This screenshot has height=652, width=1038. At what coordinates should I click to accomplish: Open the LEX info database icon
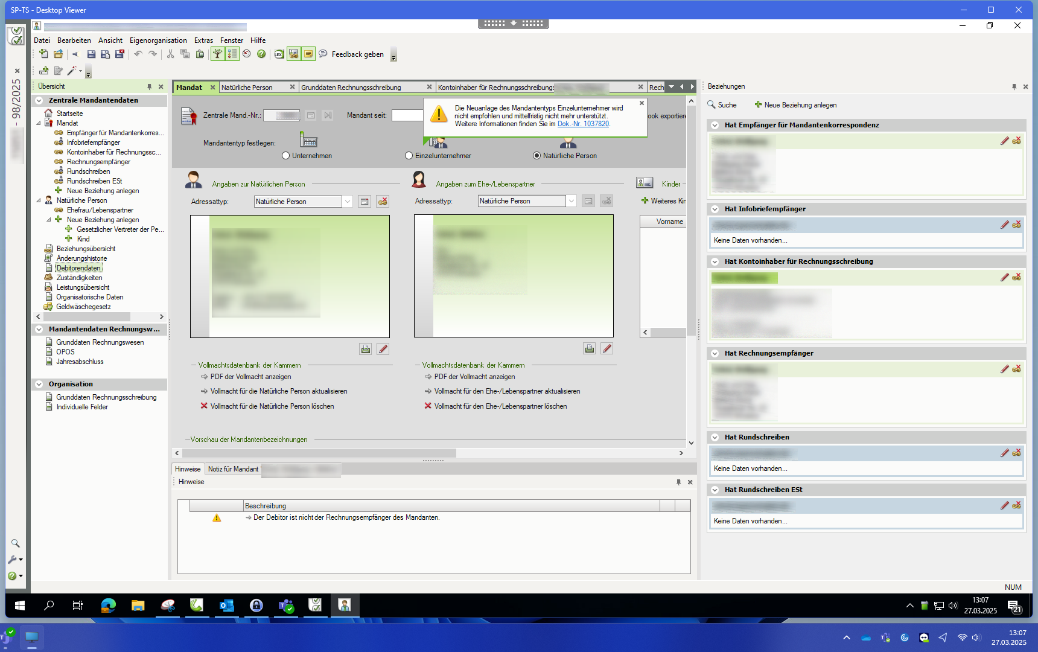pyautogui.click(x=279, y=54)
